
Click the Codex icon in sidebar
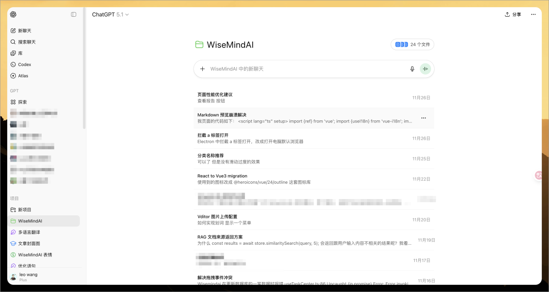pyautogui.click(x=13, y=64)
